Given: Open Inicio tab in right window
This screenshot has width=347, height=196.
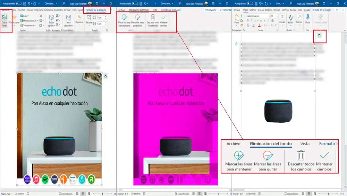Looking at the screenshot, I should (245, 10).
